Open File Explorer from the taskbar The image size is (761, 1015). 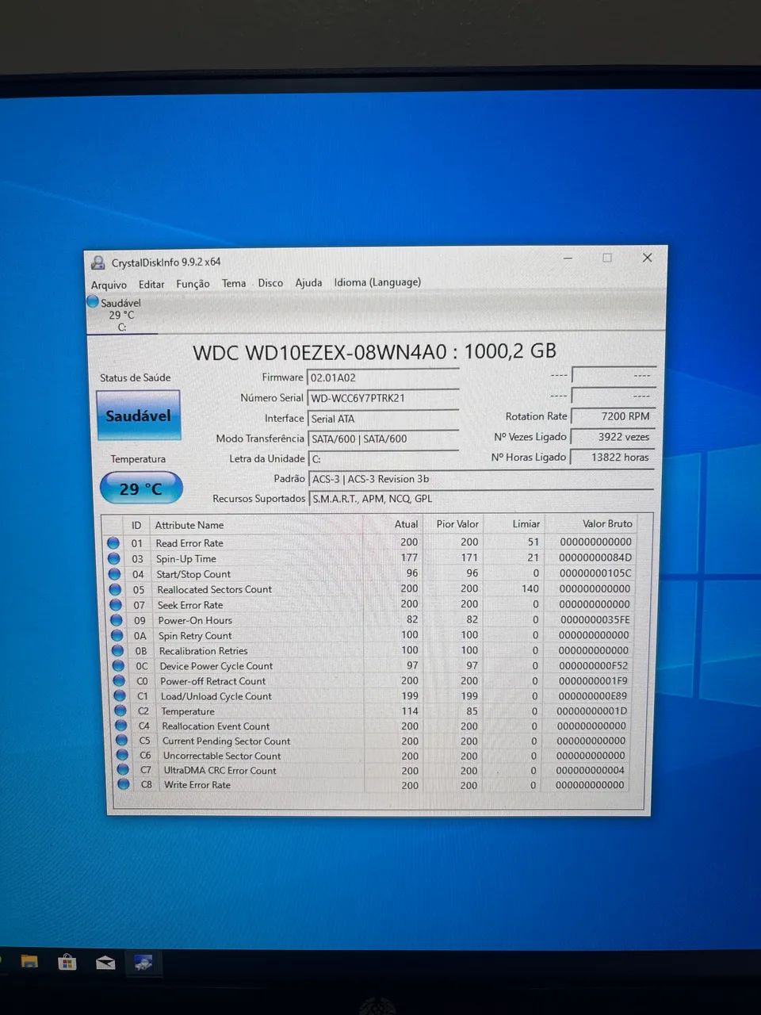click(x=29, y=962)
